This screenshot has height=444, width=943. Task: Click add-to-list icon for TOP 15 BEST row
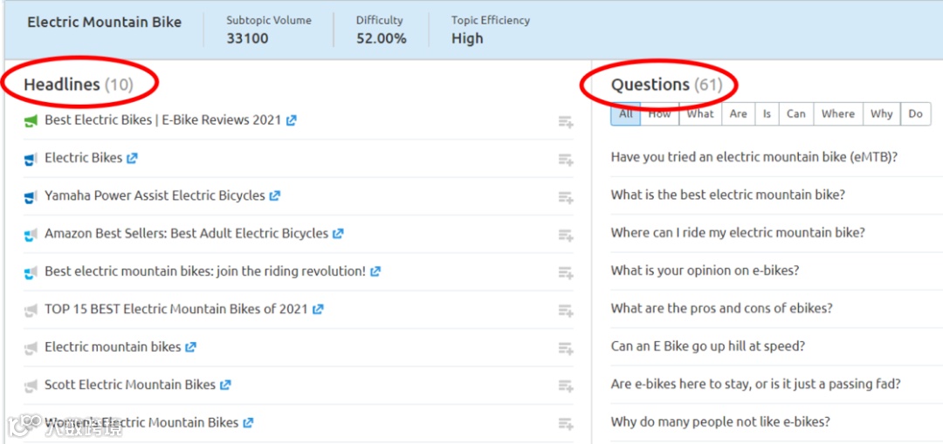pyautogui.click(x=566, y=311)
